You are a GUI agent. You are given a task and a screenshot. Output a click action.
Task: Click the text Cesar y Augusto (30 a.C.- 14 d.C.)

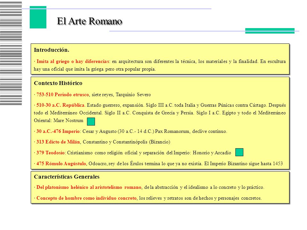pos(118,131)
